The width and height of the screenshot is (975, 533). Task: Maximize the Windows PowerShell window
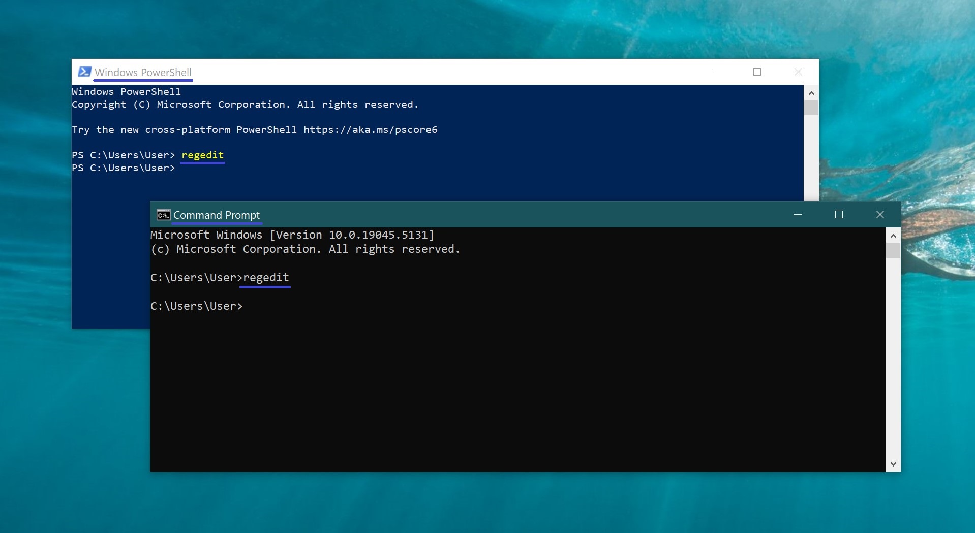[757, 72]
